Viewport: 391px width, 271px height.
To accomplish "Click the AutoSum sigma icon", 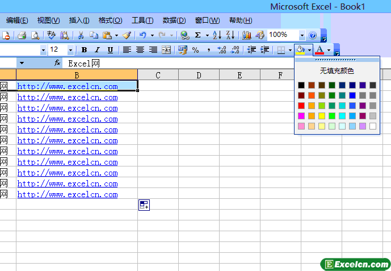I will tap(197, 35).
